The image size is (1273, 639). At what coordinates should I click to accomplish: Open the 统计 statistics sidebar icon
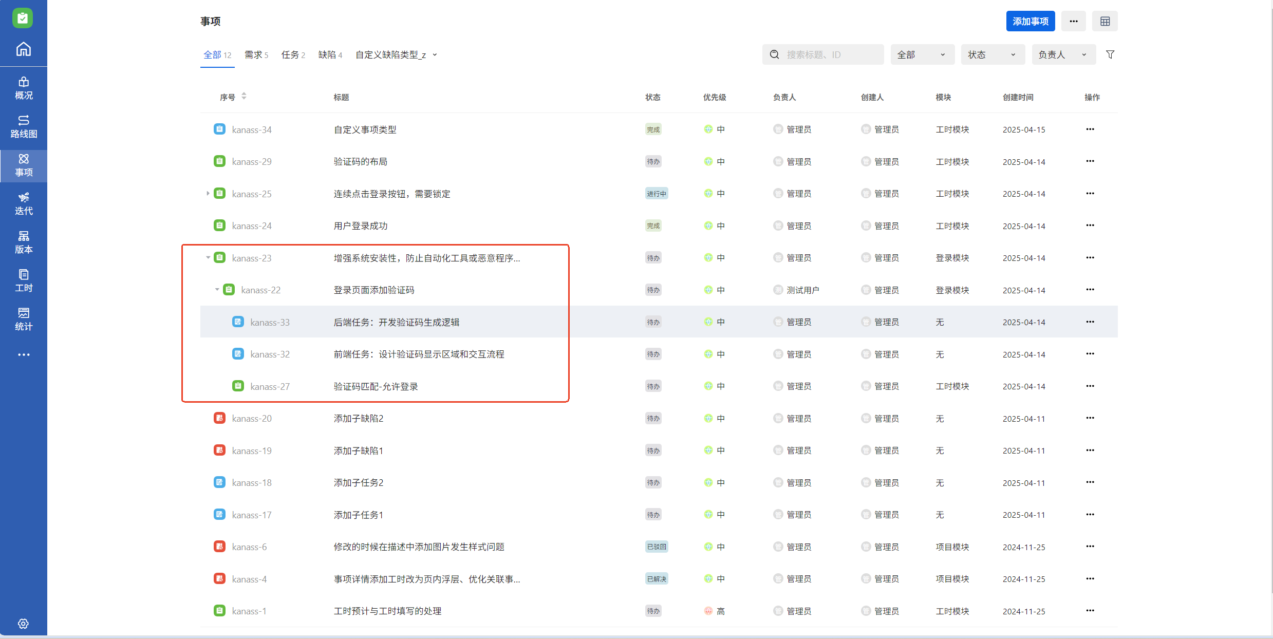23,319
